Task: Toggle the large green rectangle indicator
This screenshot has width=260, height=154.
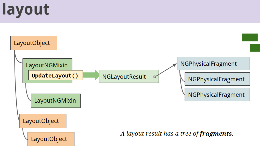Action: [x=250, y=37]
